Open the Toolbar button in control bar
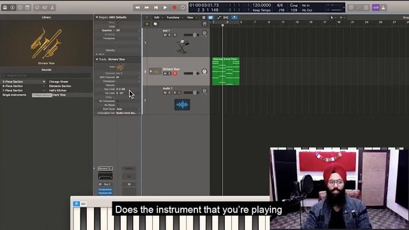The width and height of the screenshot is (409, 230). tap(27, 8)
